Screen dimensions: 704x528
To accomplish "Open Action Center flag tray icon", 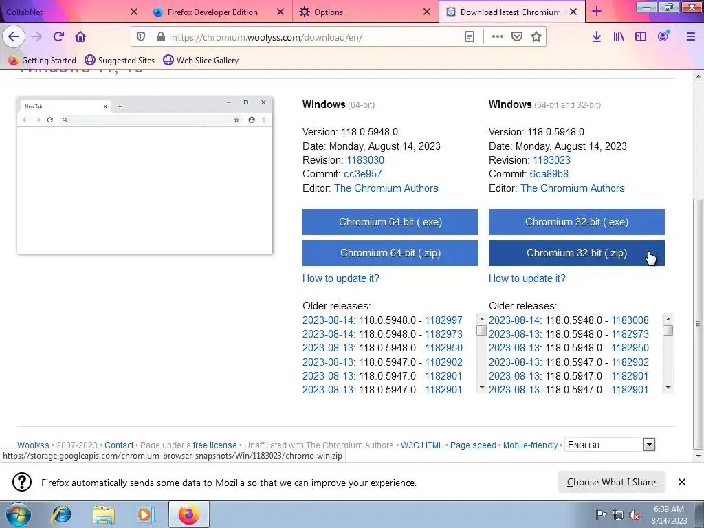I will [601, 515].
